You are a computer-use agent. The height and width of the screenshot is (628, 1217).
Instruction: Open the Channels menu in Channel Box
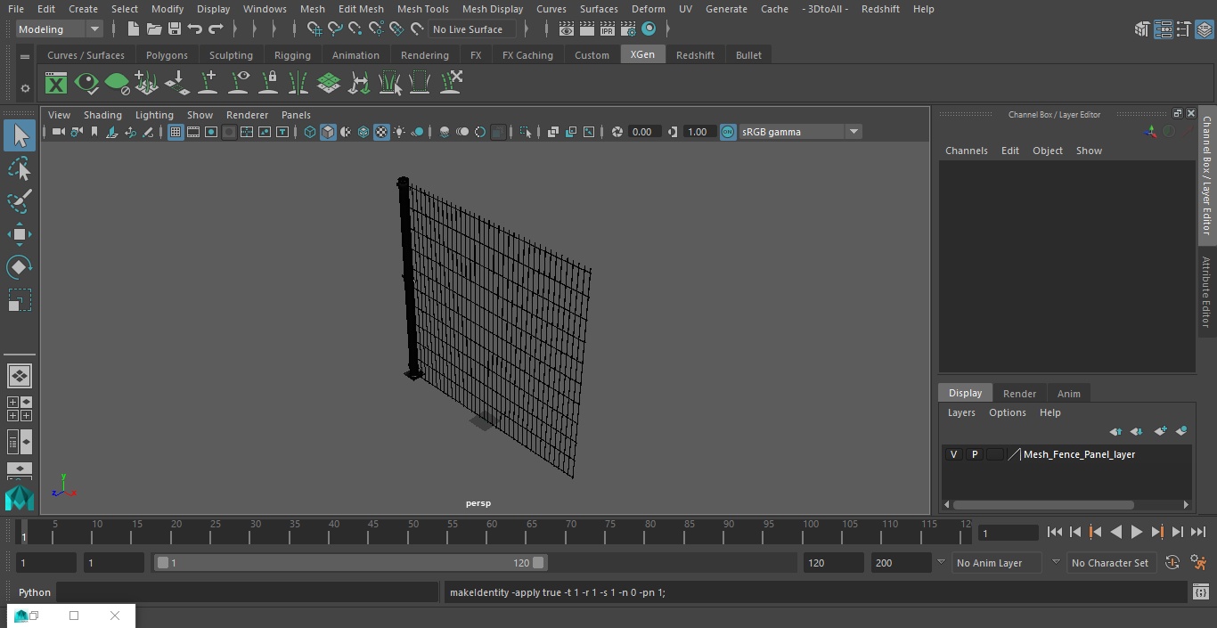coord(966,151)
